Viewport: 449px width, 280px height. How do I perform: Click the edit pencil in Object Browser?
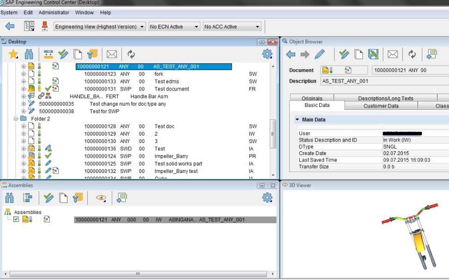[x=320, y=54]
